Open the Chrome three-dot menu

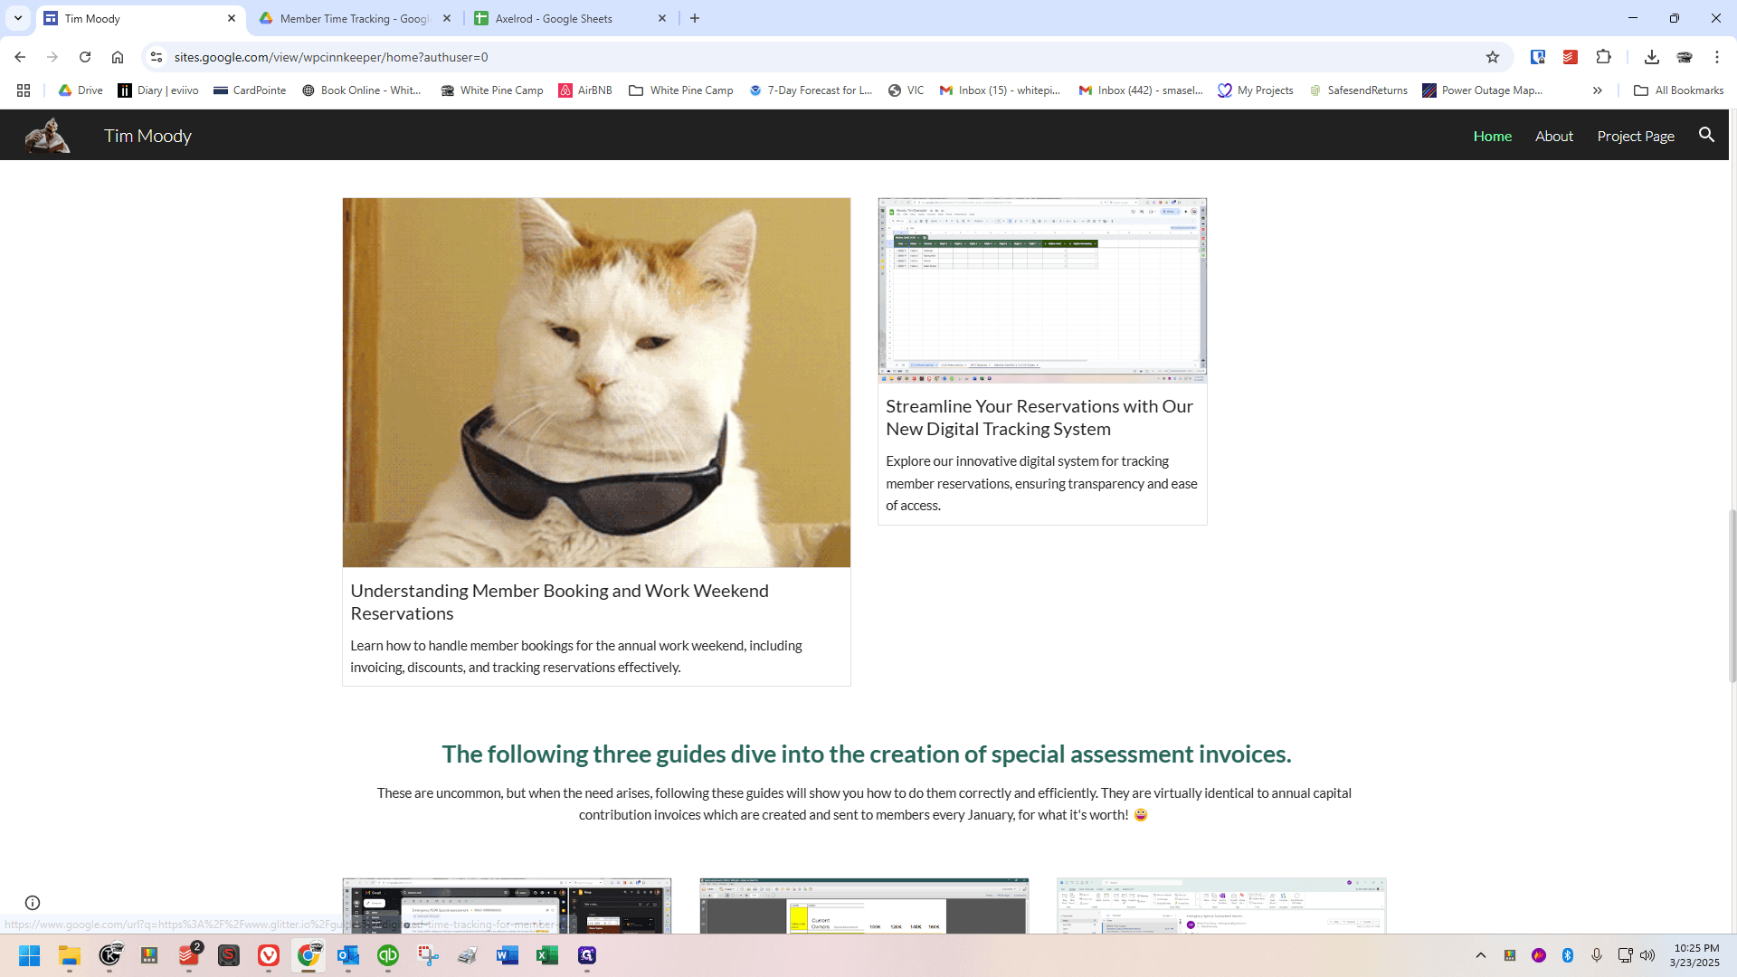tap(1717, 57)
